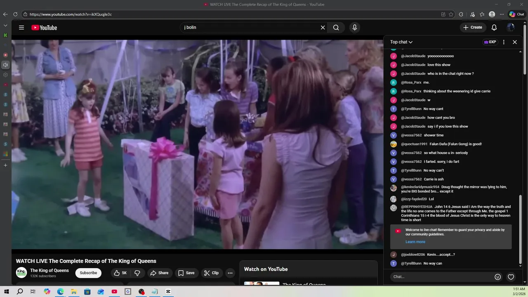Click @joeblow8206 'Kevin....accept...?' message

coord(441,255)
